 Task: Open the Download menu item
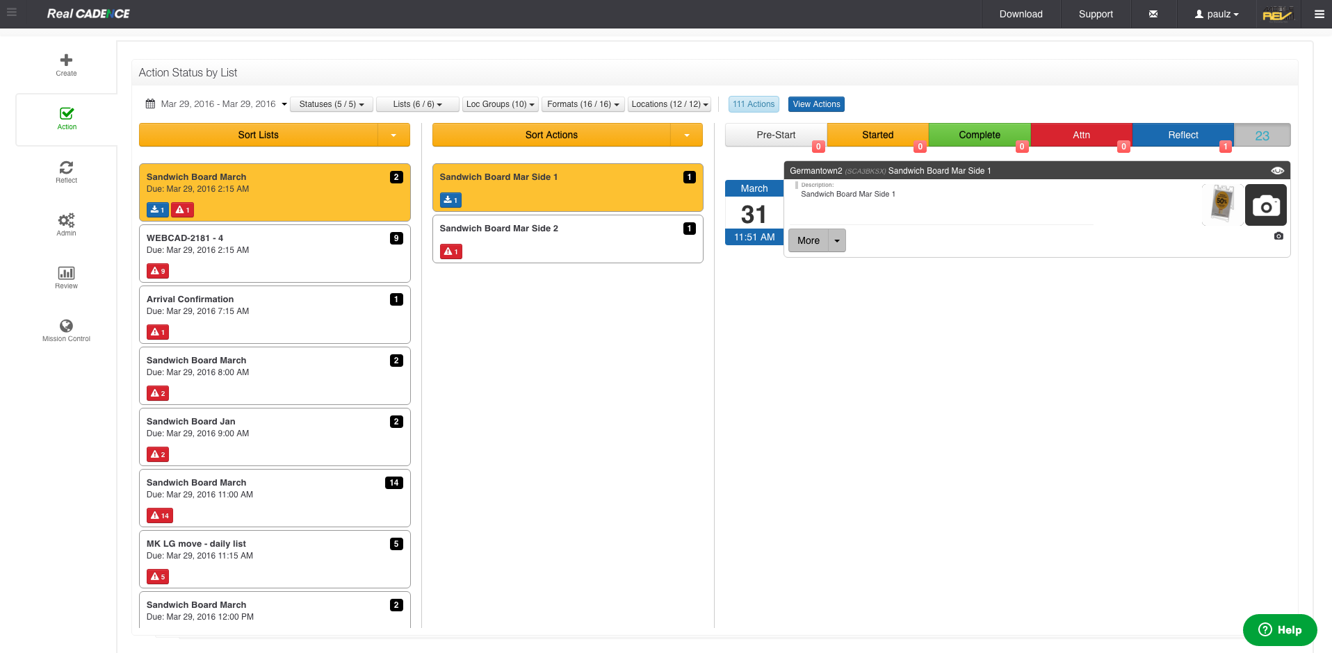click(x=1021, y=14)
